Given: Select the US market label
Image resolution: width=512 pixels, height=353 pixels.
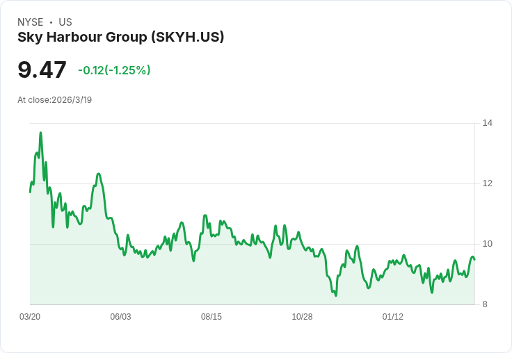Looking at the screenshot, I should [x=65, y=22].
